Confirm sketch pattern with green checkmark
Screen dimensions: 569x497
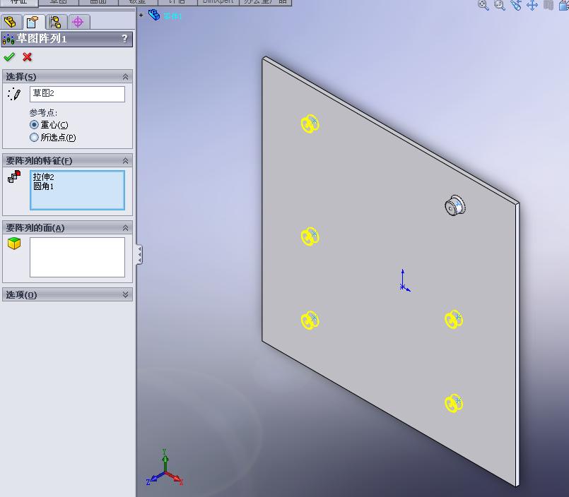tap(9, 57)
